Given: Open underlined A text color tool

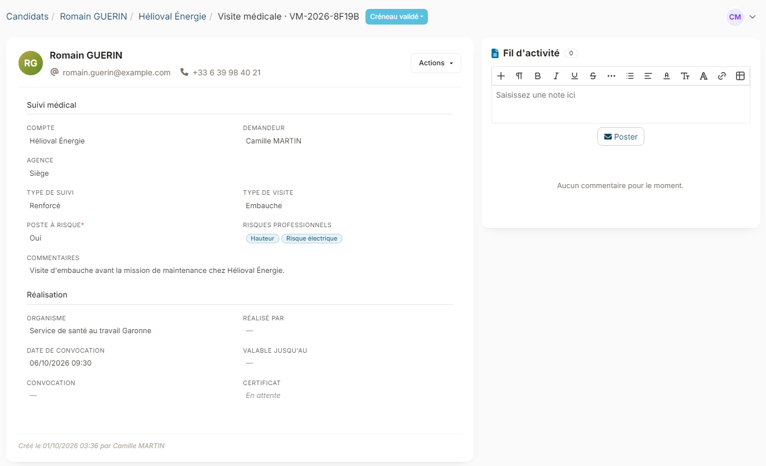Looking at the screenshot, I should tap(667, 76).
